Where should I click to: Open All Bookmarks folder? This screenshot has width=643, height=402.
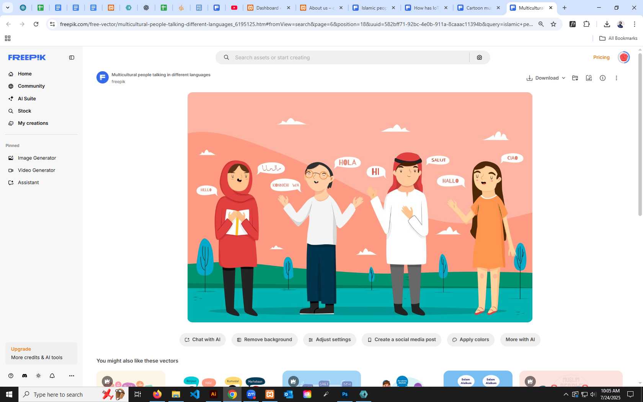(x=618, y=38)
